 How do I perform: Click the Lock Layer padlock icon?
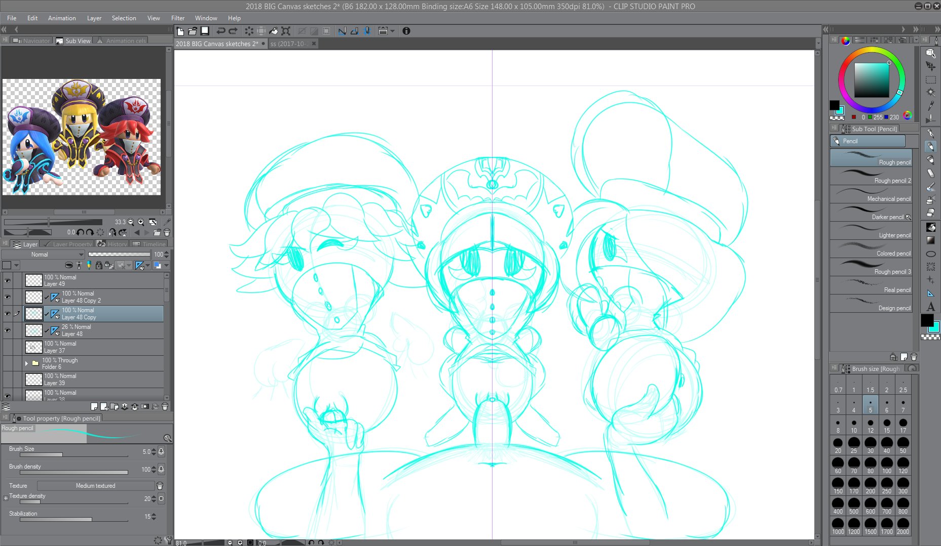point(99,265)
